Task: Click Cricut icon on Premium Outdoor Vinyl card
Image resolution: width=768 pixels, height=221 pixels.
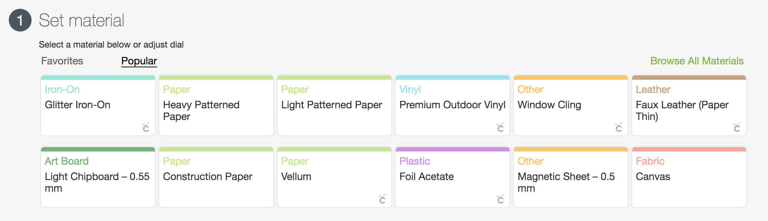Action: (500, 127)
